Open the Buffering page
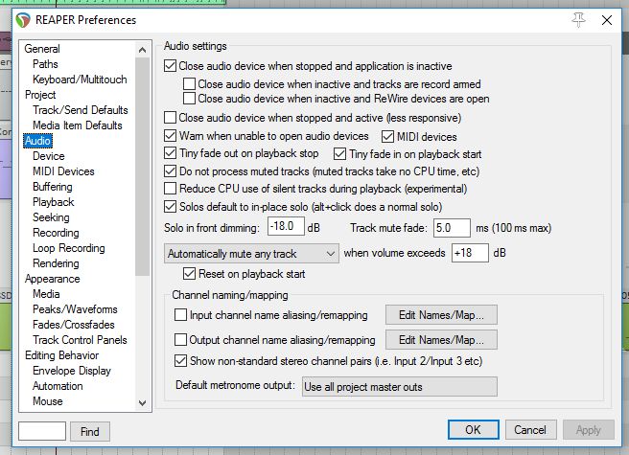 pyautogui.click(x=53, y=187)
